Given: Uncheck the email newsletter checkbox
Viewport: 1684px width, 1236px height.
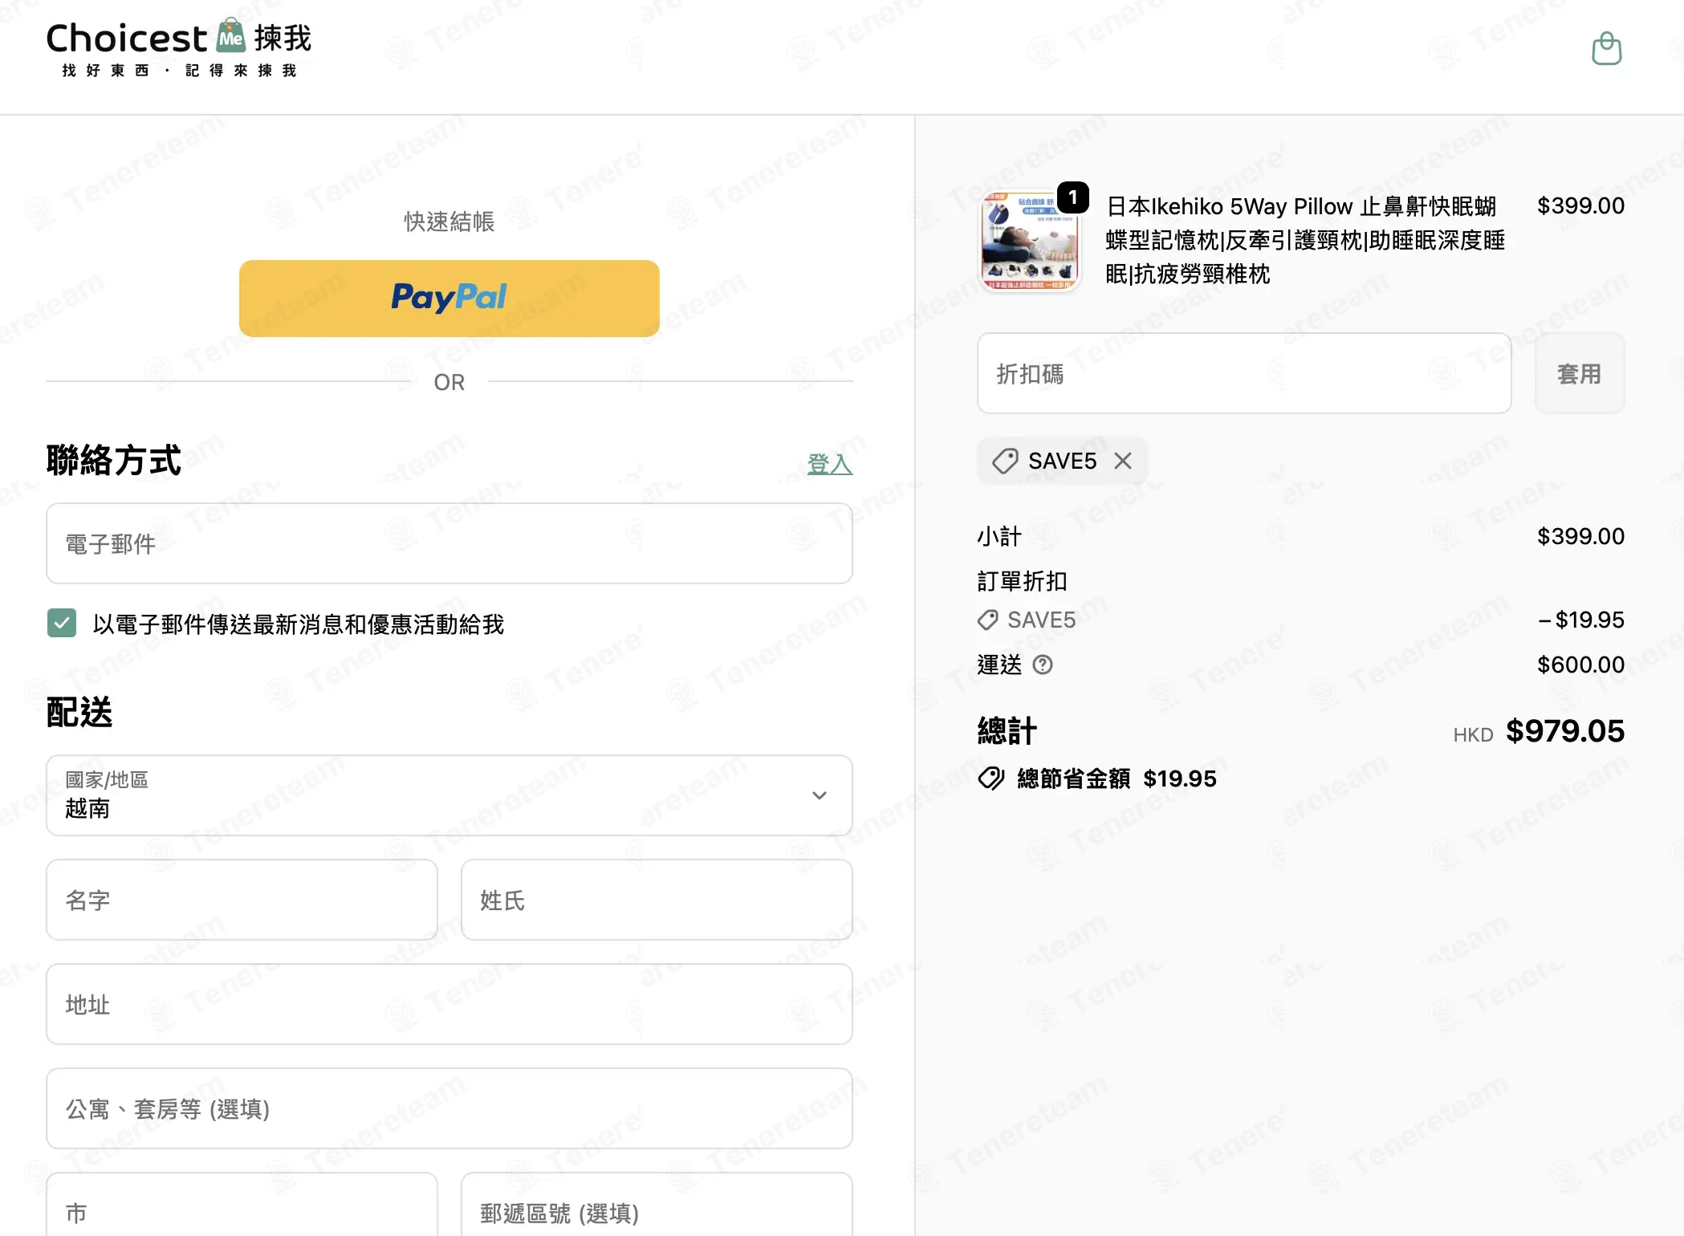Looking at the screenshot, I should click(62, 623).
